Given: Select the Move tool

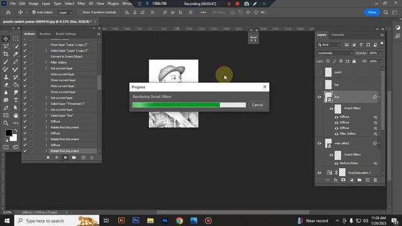Looking at the screenshot, I should point(6,39).
